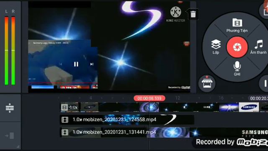Image resolution: width=268 pixels, height=151 pixels.
Task: Click the jump-to-end arrow icon
Action: click(x=10, y=136)
